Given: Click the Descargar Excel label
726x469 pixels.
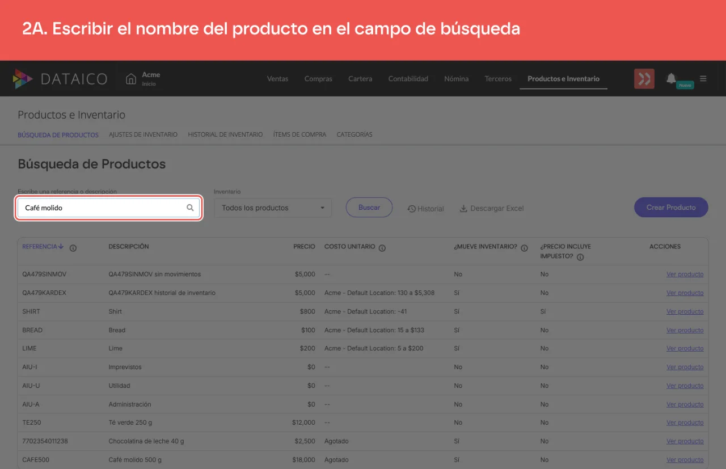Looking at the screenshot, I should 497,209.
